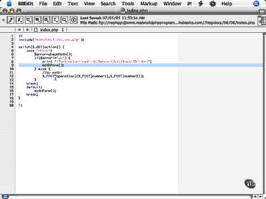Go to next document arrow in navigation bar
This screenshot has width=266, height=199.
tap(28, 30)
